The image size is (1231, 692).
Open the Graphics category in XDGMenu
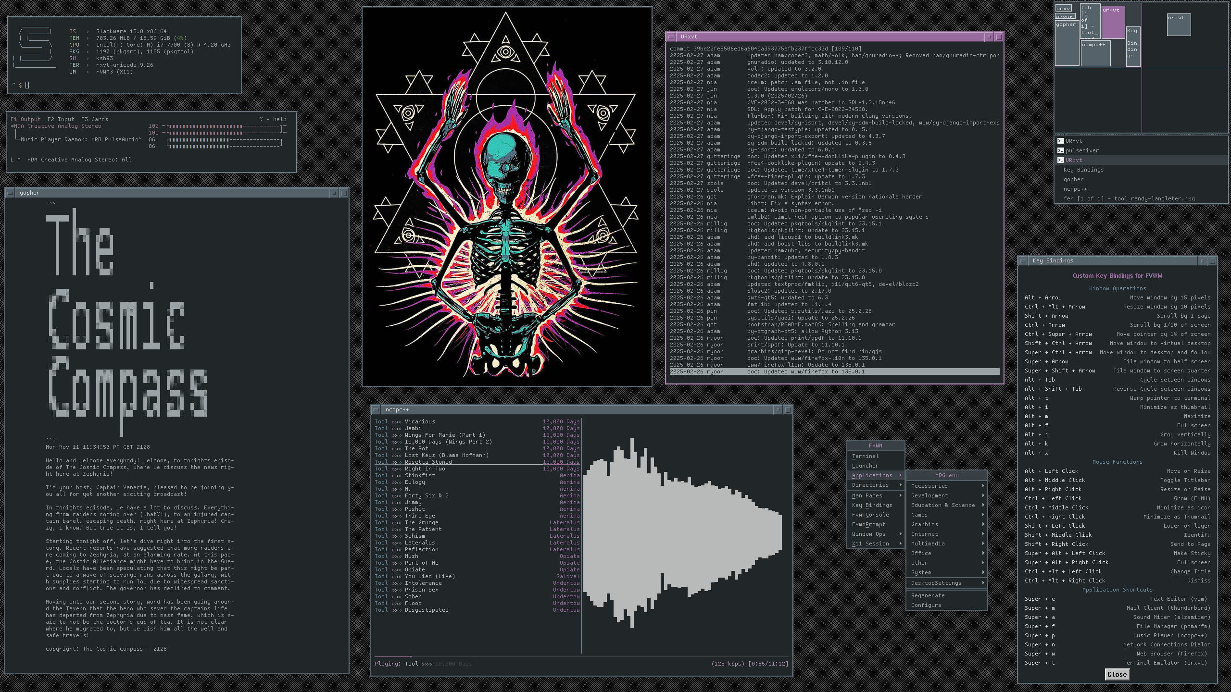pyautogui.click(x=946, y=524)
